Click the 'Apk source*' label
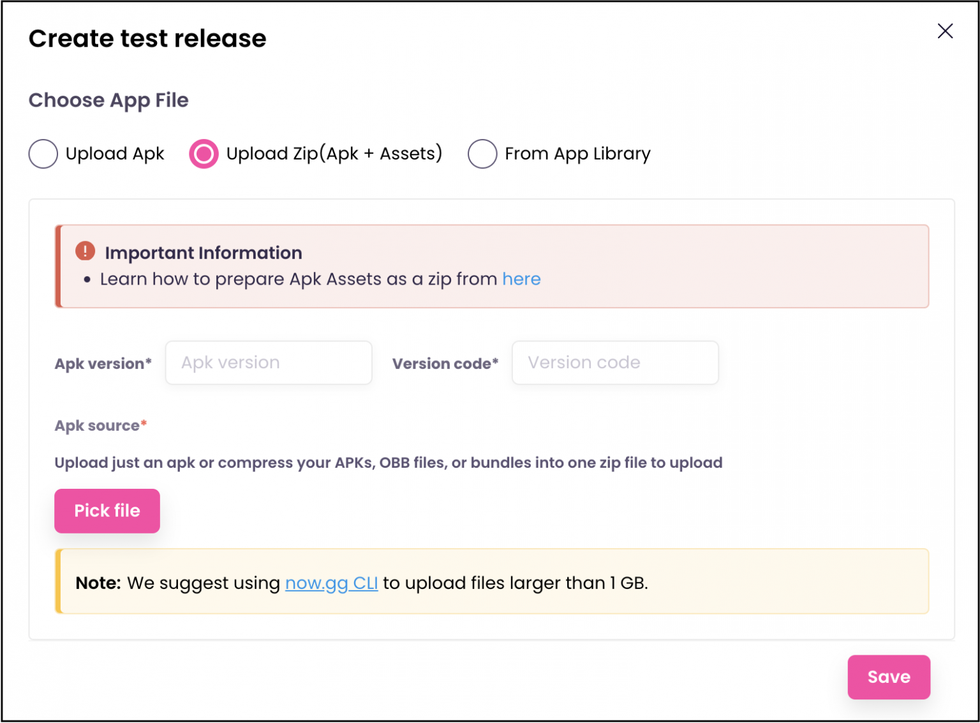Viewport: 980px width, 723px height. click(x=100, y=426)
